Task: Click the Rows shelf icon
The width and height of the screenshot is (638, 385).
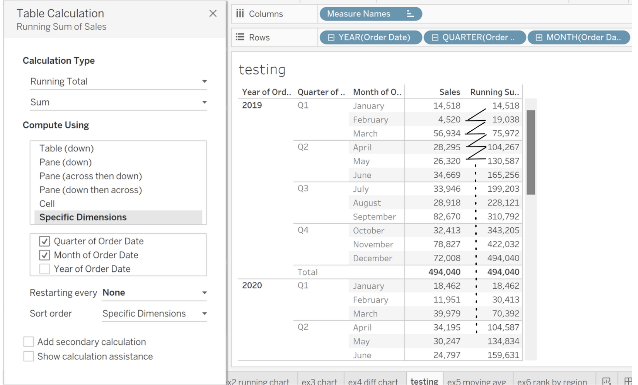Action: [240, 37]
